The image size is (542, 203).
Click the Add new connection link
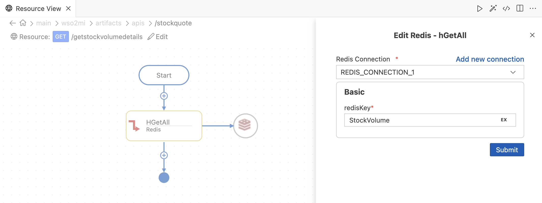(x=490, y=59)
